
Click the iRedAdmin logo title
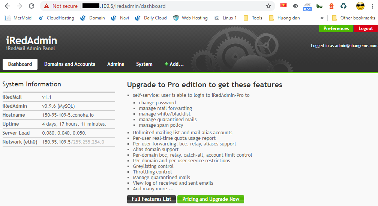pyautogui.click(x=31, y=40)
